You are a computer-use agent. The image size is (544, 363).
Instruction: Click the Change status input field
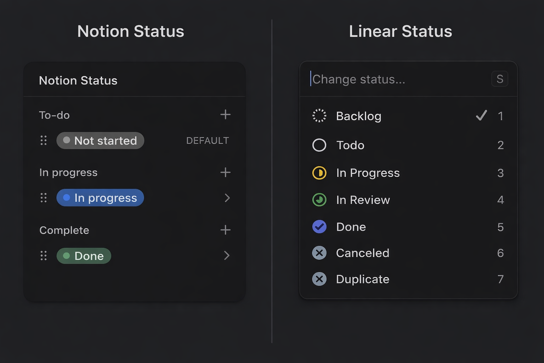click(x=372, y=79)
